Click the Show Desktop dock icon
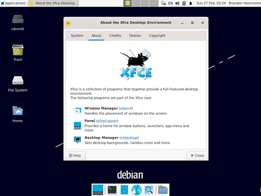261x196 pixels. [98, 189]
